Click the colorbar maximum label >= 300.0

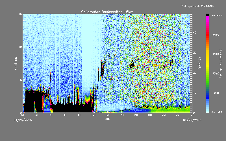pos(217,16)
